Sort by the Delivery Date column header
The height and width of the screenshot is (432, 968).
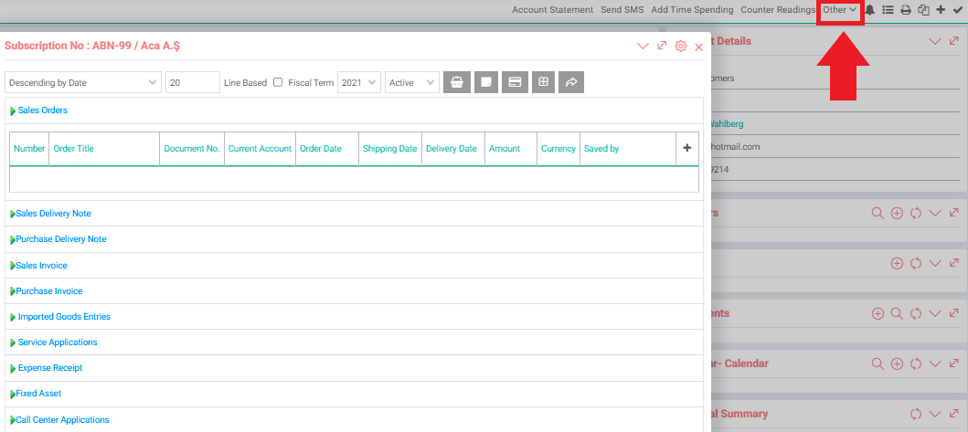point(452,149)
